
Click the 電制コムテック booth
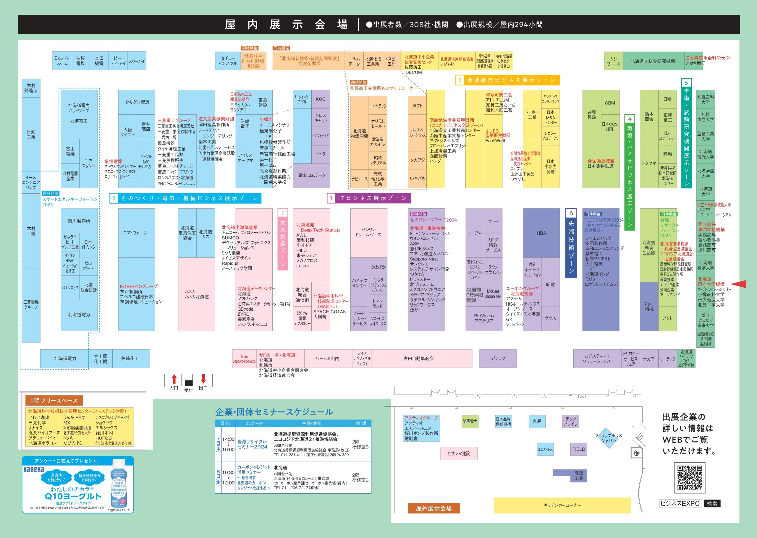pos(311,176)
